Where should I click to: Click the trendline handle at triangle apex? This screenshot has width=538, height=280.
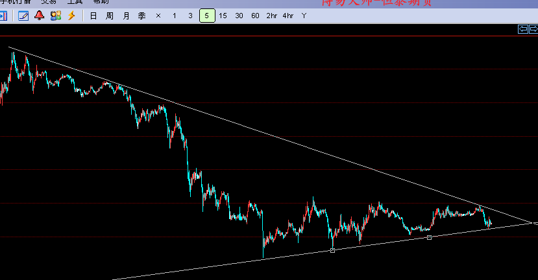point(534,223)
